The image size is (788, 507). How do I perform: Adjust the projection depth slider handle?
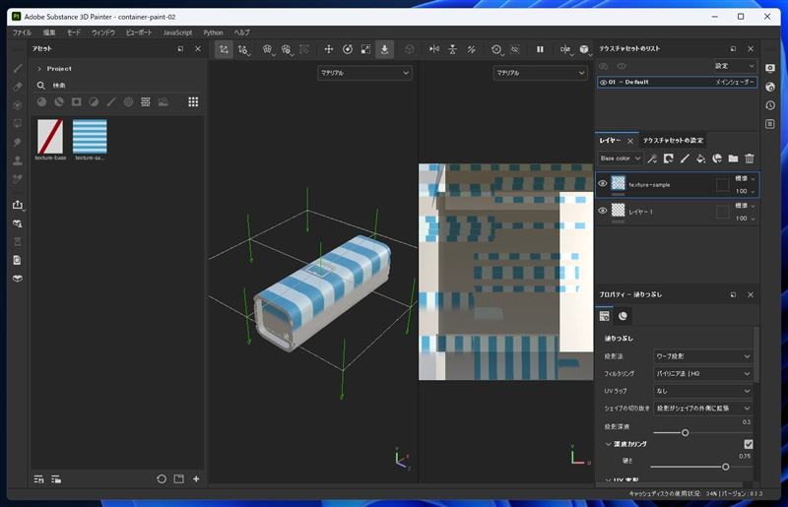pos(685,432)
